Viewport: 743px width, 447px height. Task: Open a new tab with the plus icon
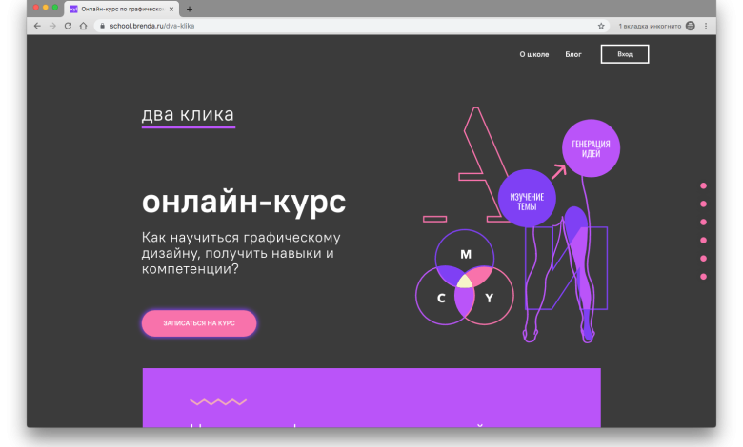coord(190,9)
